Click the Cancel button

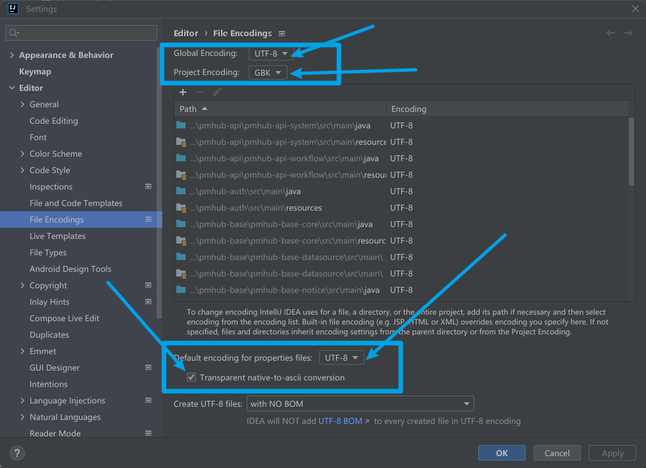(557, 453)
